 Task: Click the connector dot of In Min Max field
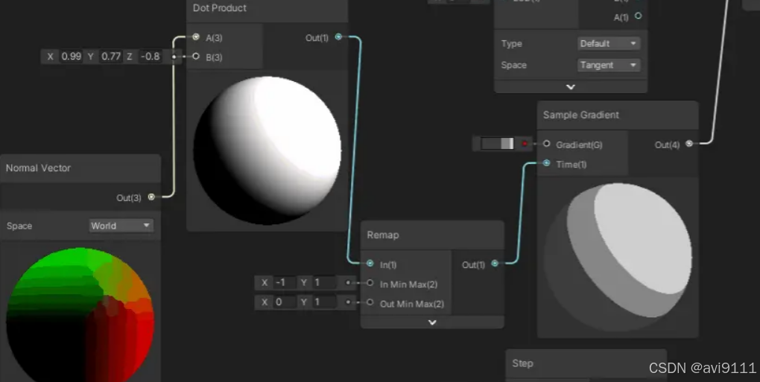pos(348,283)
